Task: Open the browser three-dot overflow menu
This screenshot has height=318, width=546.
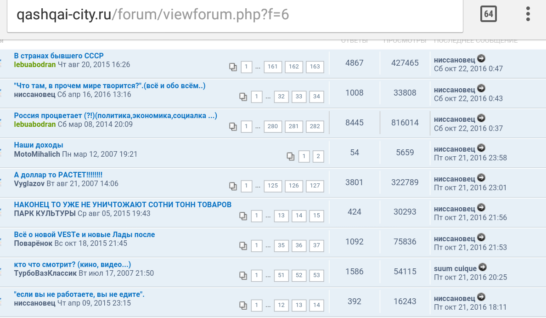Action: pos(528,14)
